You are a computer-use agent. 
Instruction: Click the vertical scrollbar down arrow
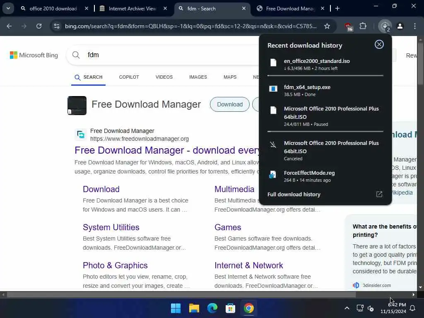click(421, 287)
